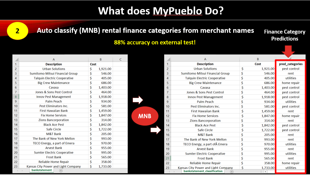Viewport: 310px width, 175px height.
Task: Select Innov Pest Management in classification sheet
Action: (205, 97)
